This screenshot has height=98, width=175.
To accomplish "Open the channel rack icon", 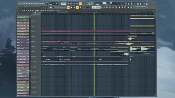I will pos(110,7).
